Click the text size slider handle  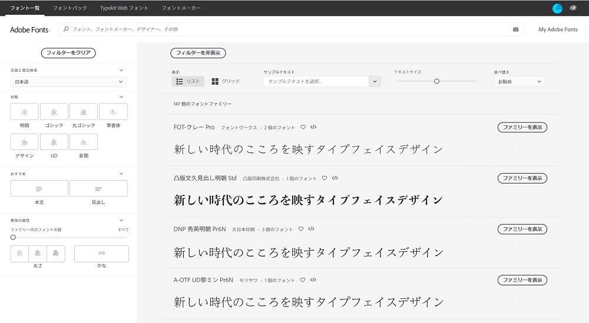point(436,81)
